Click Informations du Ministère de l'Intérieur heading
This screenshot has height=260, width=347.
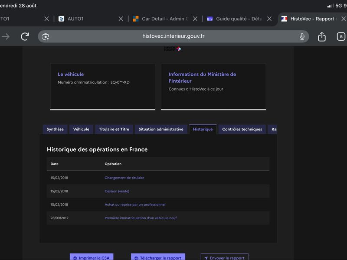pos(202,78)
